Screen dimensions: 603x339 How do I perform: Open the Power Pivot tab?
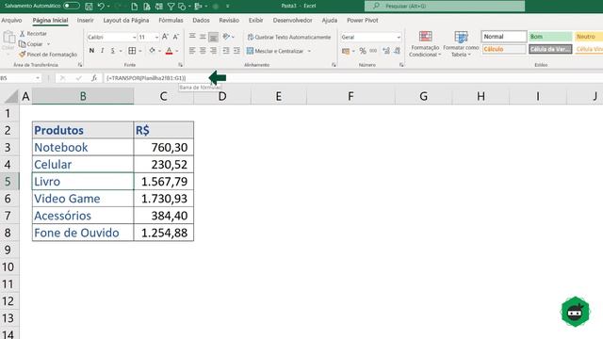click(x=362, y=21)
